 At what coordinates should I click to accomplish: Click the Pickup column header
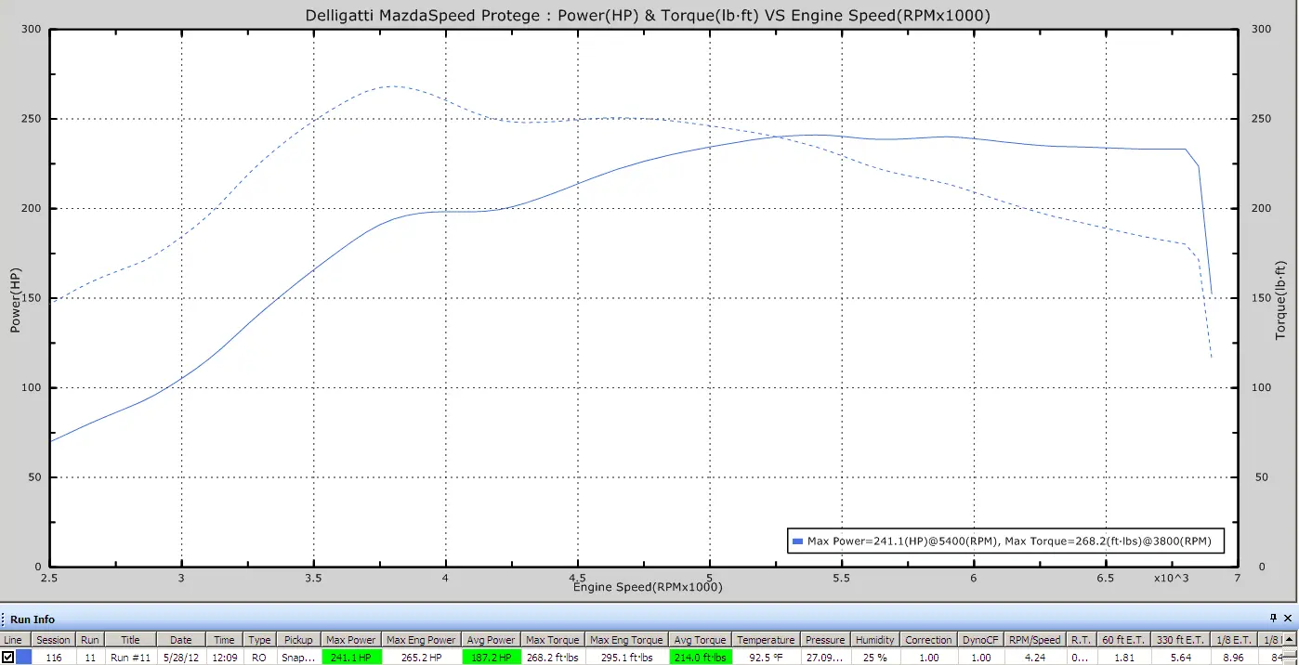[x=298, y=640]
